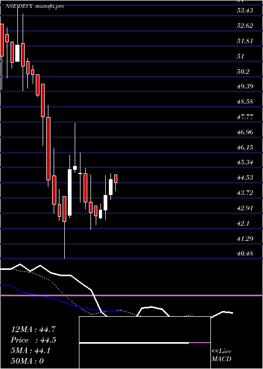This screenshot has width=263, height=369.
Task: Click the 51 price axis label
Action: tap(241, 56)
